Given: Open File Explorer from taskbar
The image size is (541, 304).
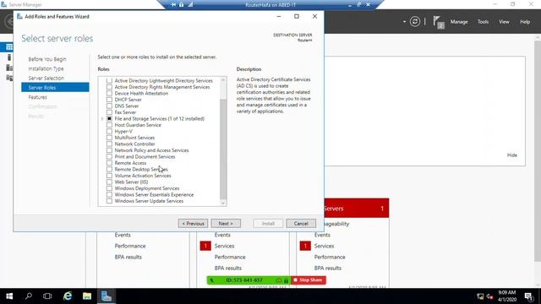Looking at the screenshot, I should pos(87,296).
